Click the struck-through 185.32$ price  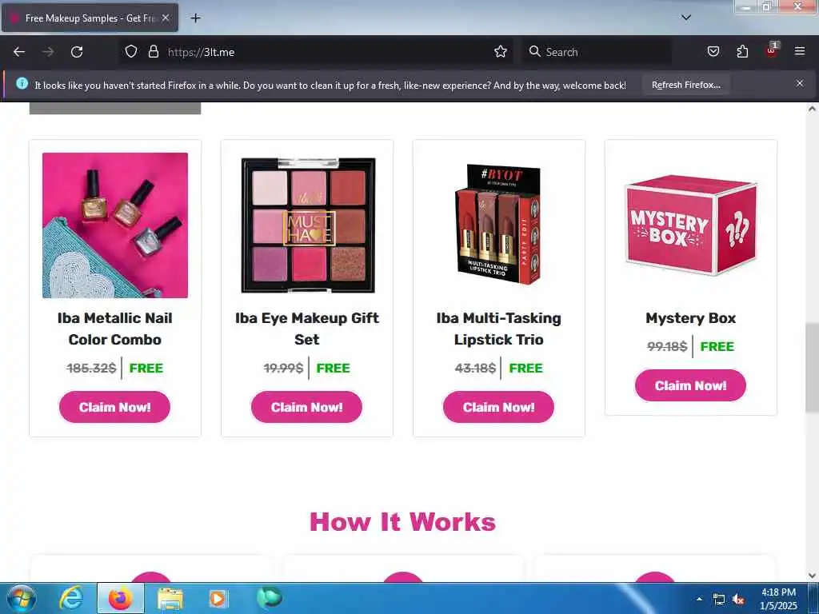click(x=91, y=368)
